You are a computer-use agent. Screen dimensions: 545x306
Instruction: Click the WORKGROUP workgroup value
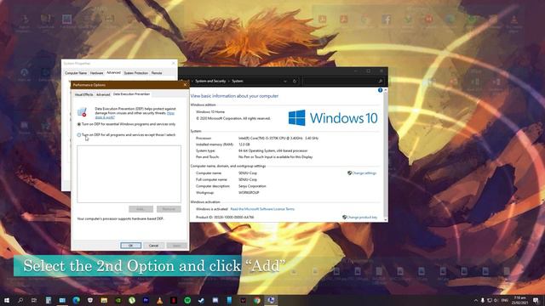[x=249, y=193]
